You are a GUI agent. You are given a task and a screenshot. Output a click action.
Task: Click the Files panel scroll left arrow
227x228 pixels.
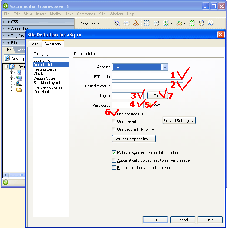pos(6,175)
